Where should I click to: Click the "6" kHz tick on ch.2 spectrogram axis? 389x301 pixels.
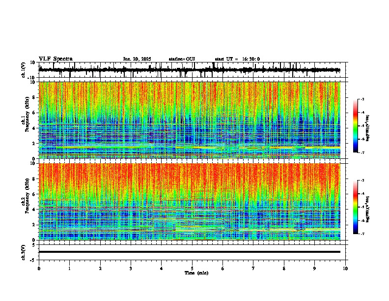click(x=34, y=194)
